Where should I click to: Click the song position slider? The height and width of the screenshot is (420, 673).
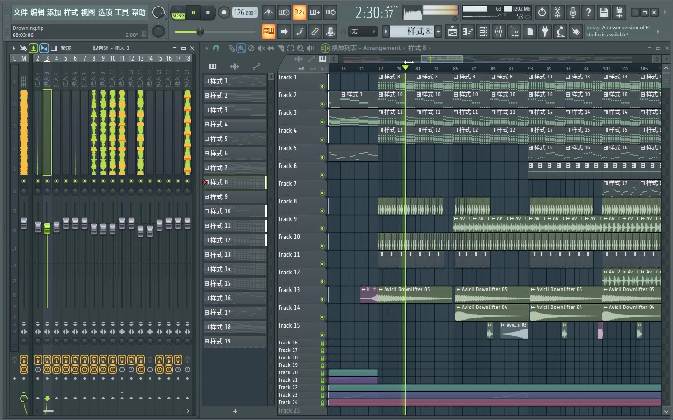215,32
